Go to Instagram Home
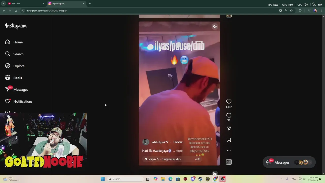This screenshot has width=325, height=183. point(14,42)
